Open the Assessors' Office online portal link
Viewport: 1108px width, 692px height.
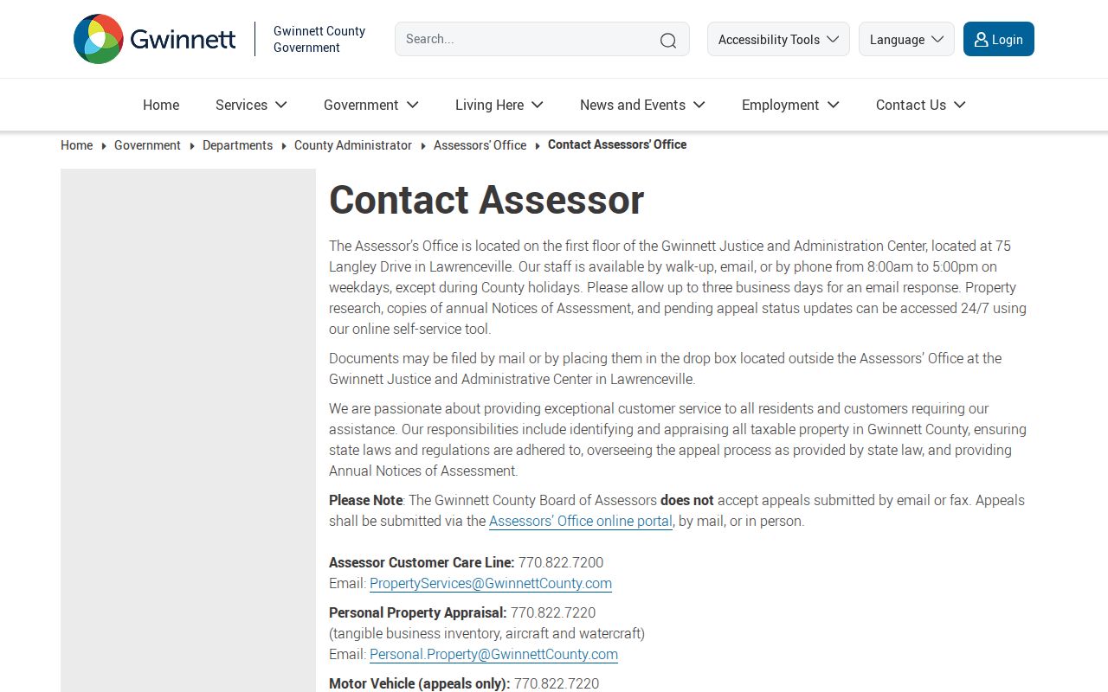tap(581, 521)
